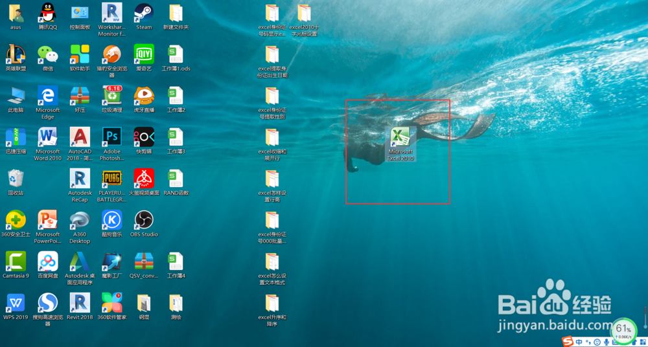Select the excel升序和降序 folder
This screenshot has height=347, width=648.
[272, 310]
